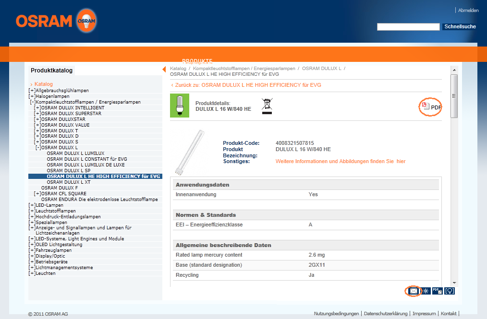Click the orange Katalog link in the sidebar
This screenshot has height=319, width=487.
tap(44, 84)
